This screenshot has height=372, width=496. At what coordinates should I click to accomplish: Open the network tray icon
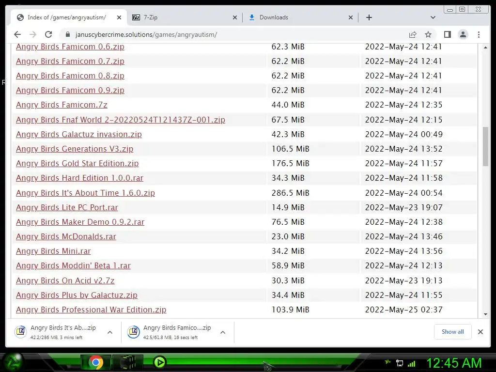point(400,363)
